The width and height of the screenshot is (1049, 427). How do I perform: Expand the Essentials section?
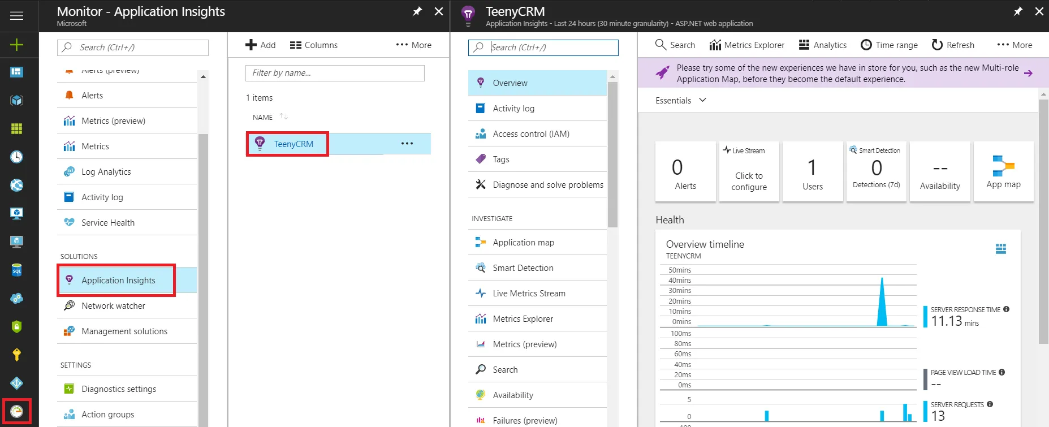tap(681, 100)
